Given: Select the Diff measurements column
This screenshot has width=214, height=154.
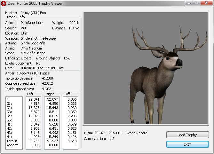Looking at the screenshot, I should pos(71,123).
